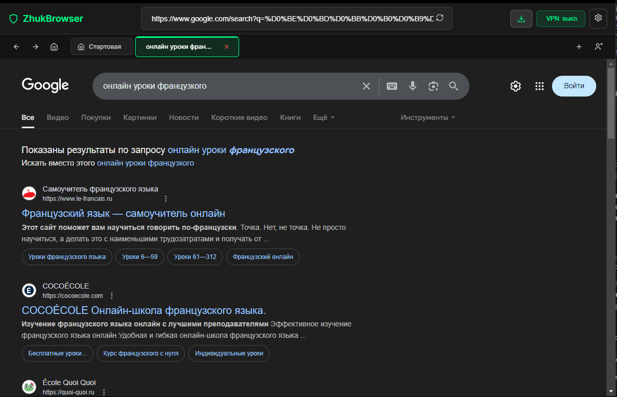
Task: Switch to Книги results
Action: [291, 117]
